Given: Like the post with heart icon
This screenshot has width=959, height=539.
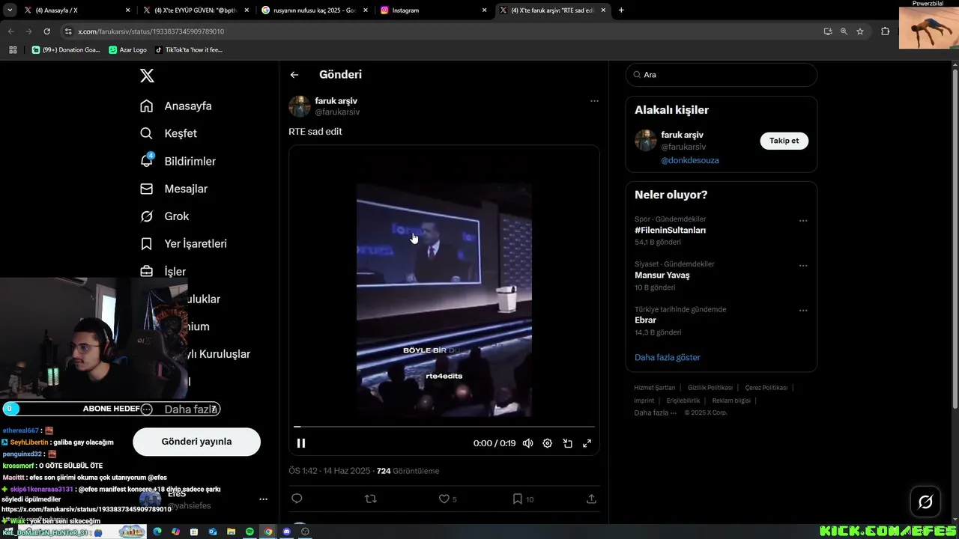Looking at the screenshot, I should tap(444, 499).
